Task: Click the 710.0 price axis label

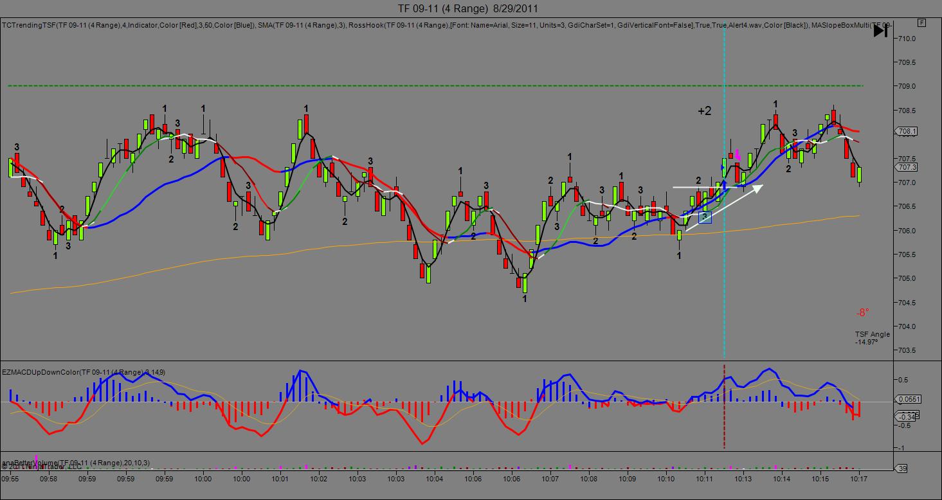Action: pos(907,39)
